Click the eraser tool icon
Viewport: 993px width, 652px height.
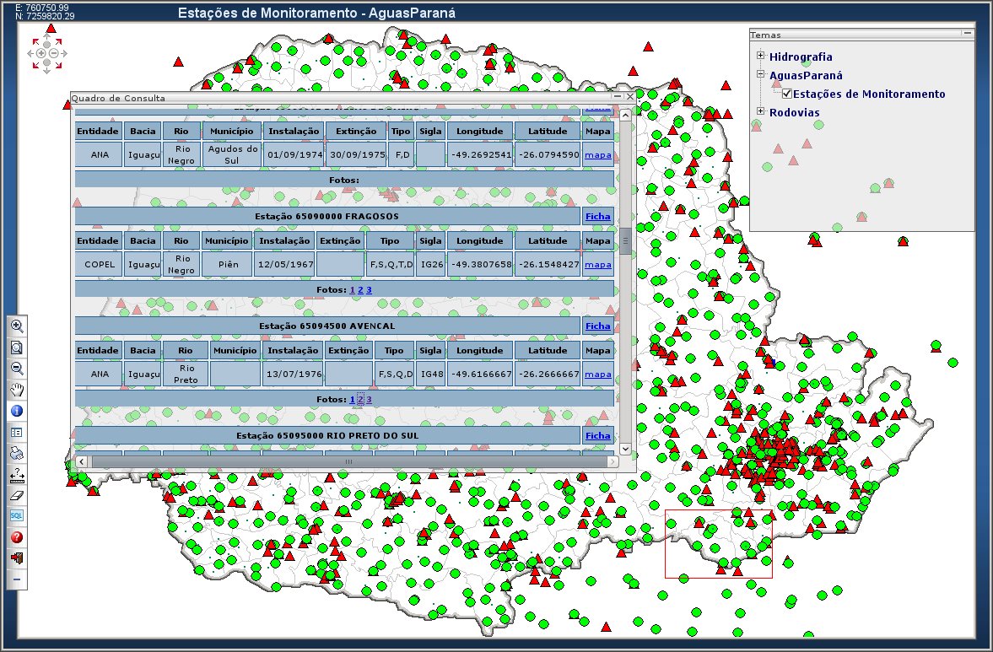click(x=17, y=495)
